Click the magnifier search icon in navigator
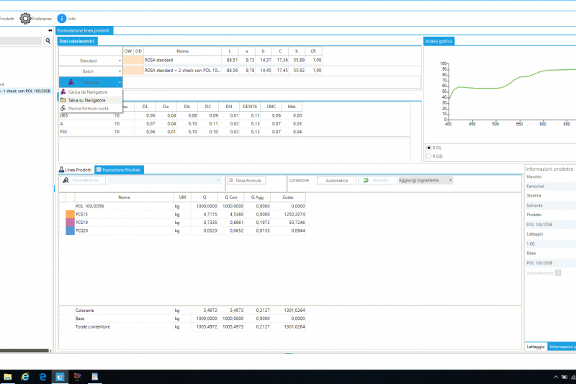 pos(48,42)
